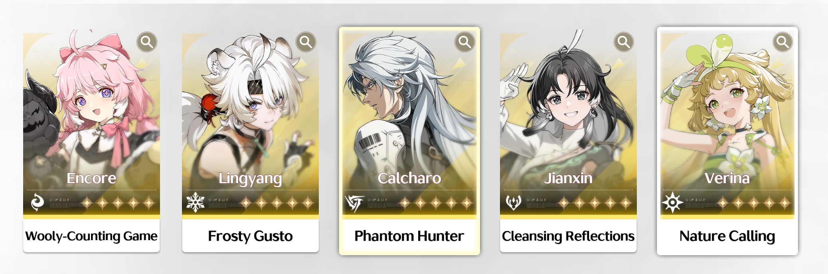The height and width of the screenshot is (274, 828).
Task: Select the Phantom Hunter banner label
Action: [409, 236]
